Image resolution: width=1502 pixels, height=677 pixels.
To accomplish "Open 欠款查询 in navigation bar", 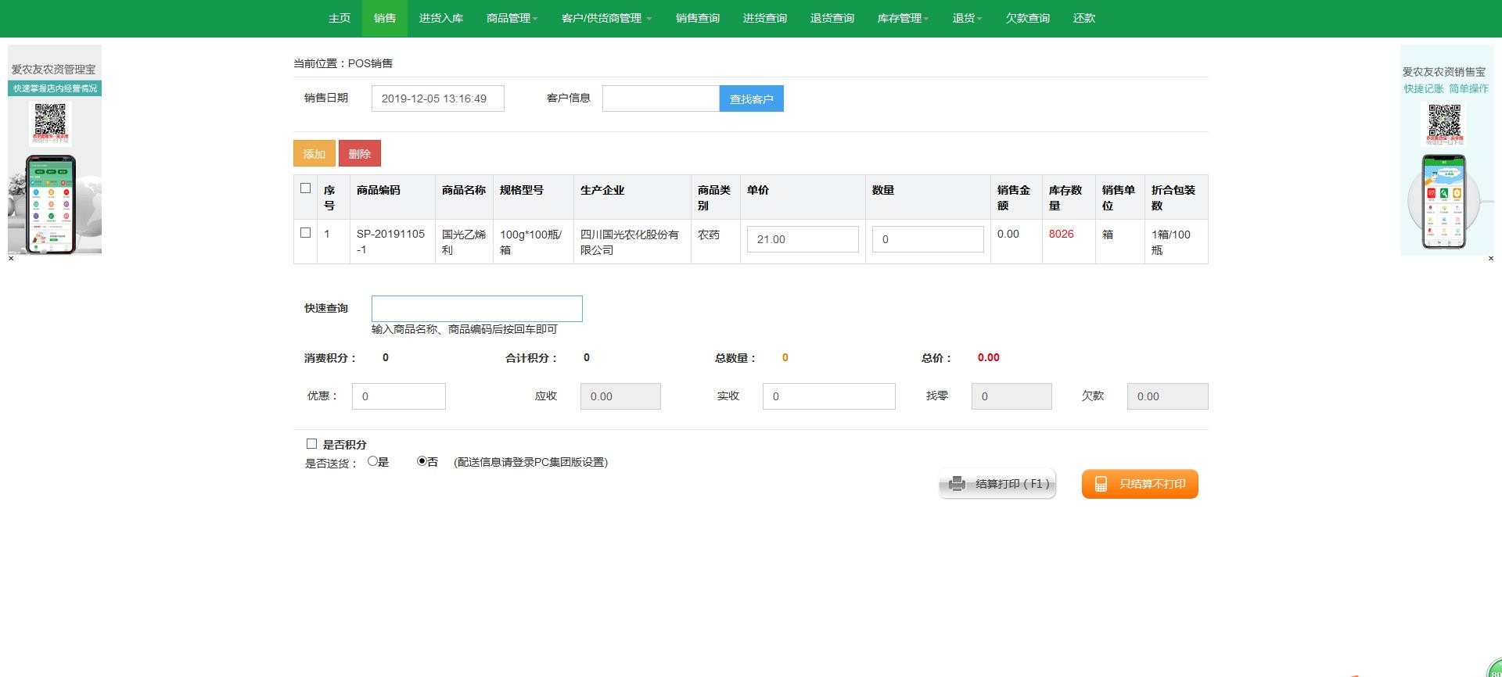I will 1028,18.
